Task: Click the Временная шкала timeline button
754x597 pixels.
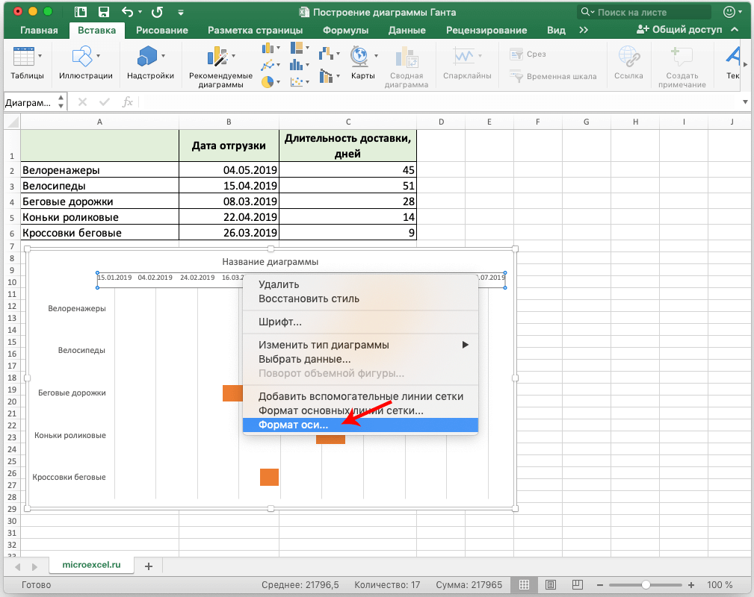Action: tap(553, 76)
